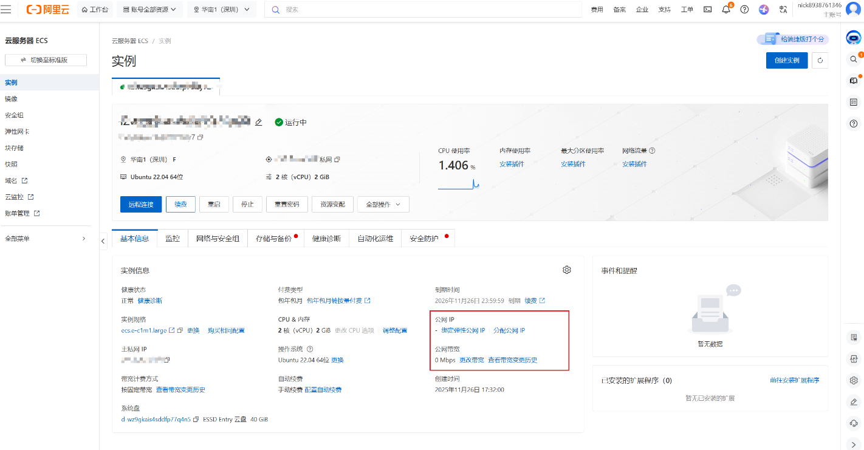The height and width of the screenshot is (450, 864).
Task: Click the search icon in right sidebar
Action: pos(853,59)
